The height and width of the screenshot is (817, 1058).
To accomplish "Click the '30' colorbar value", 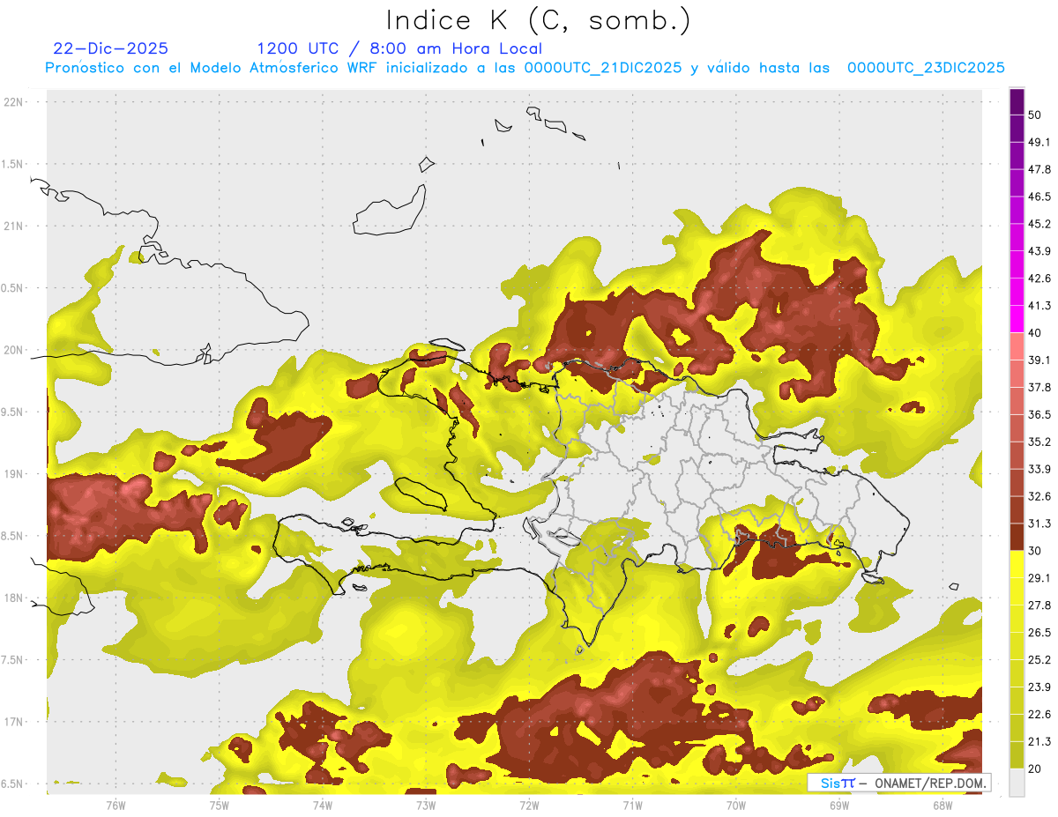I will (1035, 551).
